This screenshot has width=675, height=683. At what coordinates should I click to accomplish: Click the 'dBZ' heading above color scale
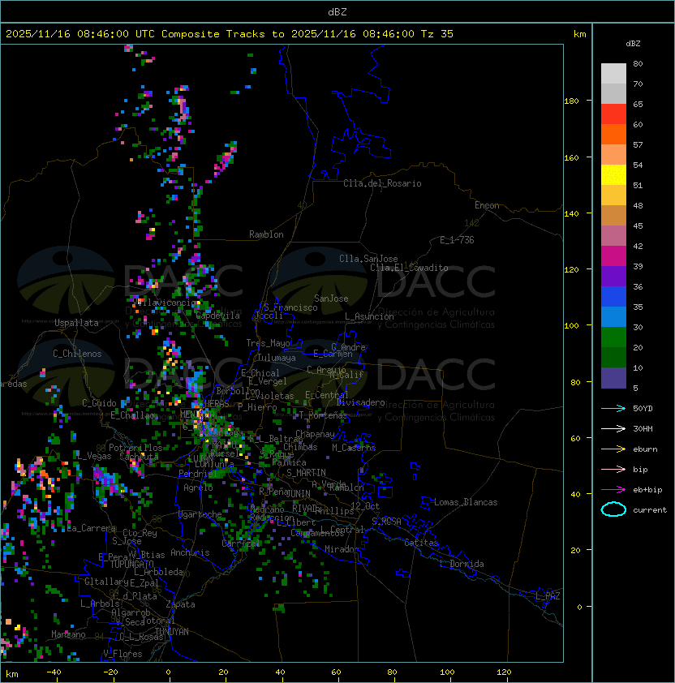click(x=633, y=44)
